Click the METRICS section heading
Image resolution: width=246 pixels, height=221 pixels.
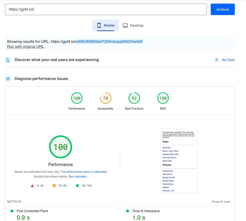(x=14, y=201)
